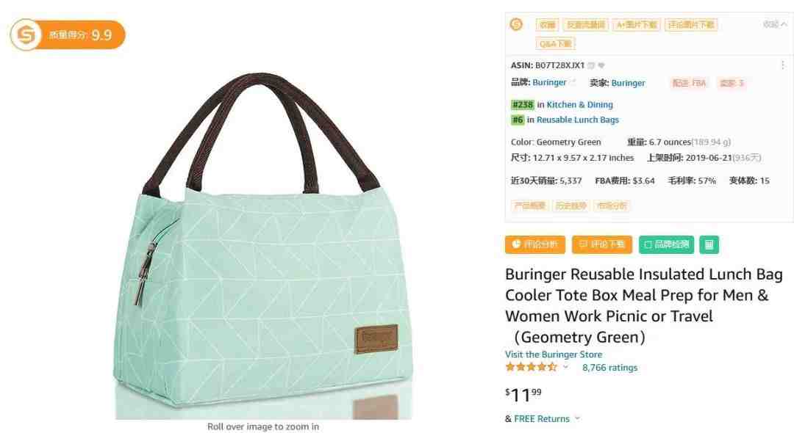The image size is (794, 433).
Task: Open the Reusable Lunch Bags ranking link
Action: coord(578,120)
